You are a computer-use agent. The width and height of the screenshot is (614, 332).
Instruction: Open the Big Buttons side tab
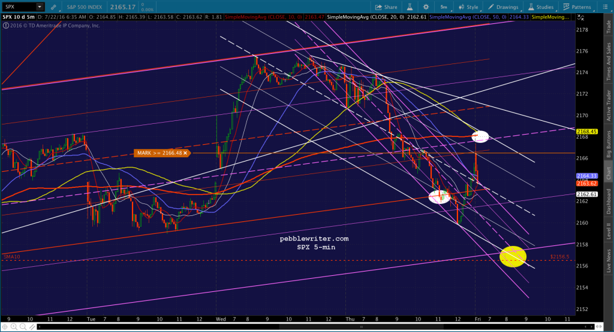coord(609,144)
